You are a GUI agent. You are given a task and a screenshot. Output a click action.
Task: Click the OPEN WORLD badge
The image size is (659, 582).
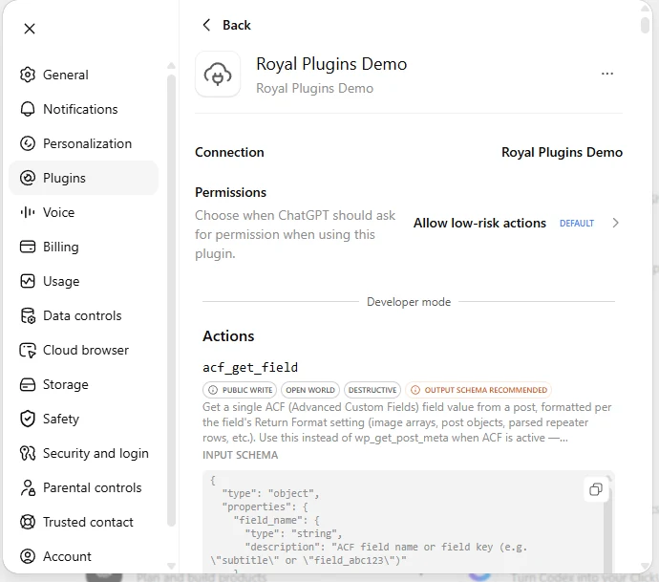(310, 390)
